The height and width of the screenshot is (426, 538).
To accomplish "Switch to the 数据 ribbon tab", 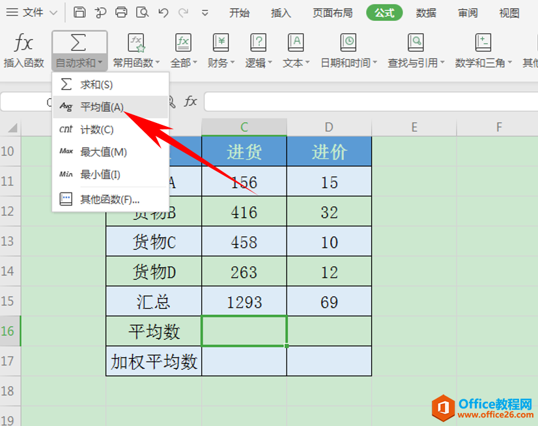I will pyautogui.click(x=426, y=12).
